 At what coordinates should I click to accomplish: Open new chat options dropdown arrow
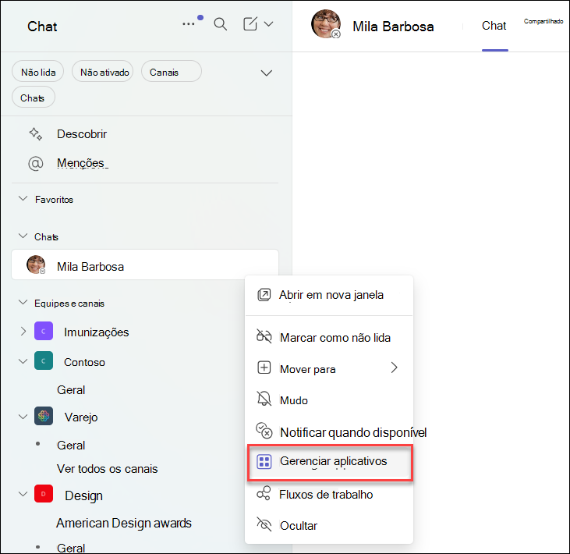(269, 24)
